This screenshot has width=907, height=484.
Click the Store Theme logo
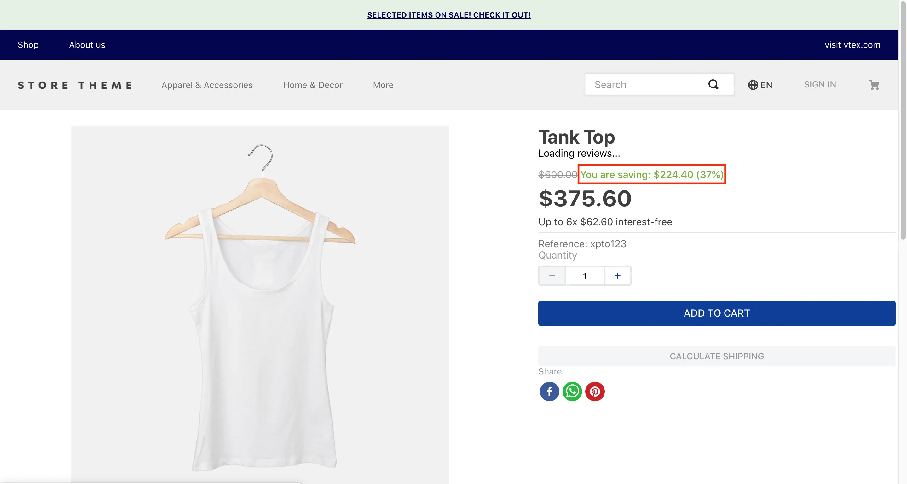75,85
